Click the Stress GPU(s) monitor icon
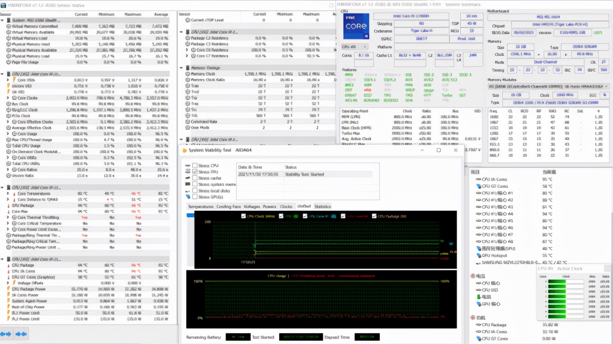Image resolution: width=613 pixels, height=344 pixels. pyautogui.click(x=188, y=197)
